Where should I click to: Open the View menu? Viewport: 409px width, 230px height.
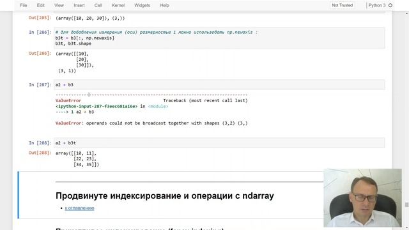point(59,5)
